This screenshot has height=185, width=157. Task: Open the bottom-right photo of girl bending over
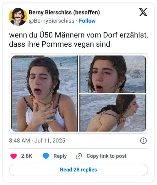tap(113, 113)
